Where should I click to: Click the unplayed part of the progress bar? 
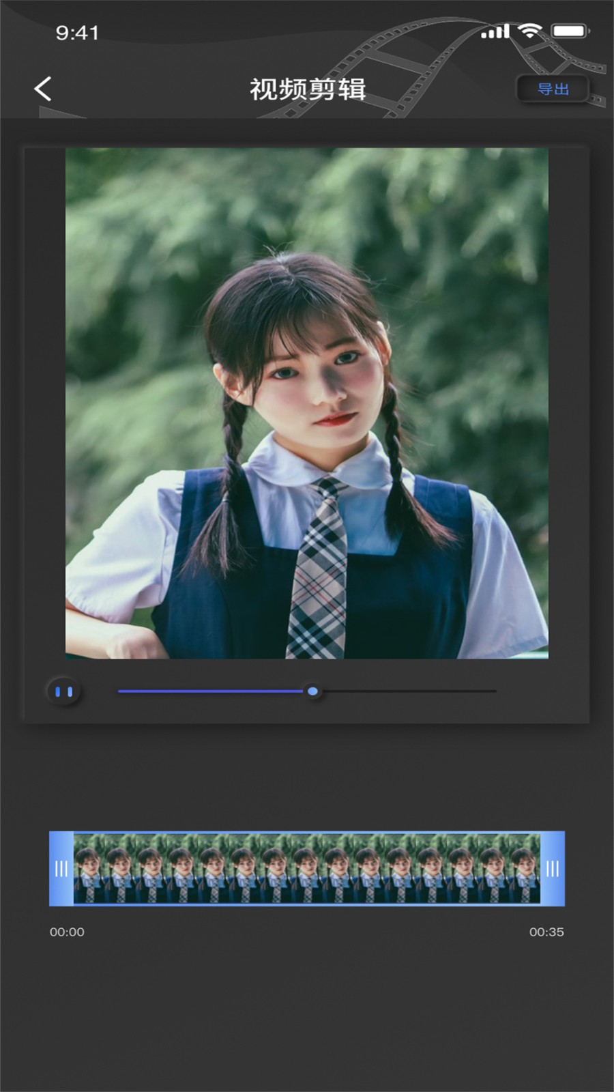tap(409, 691)
